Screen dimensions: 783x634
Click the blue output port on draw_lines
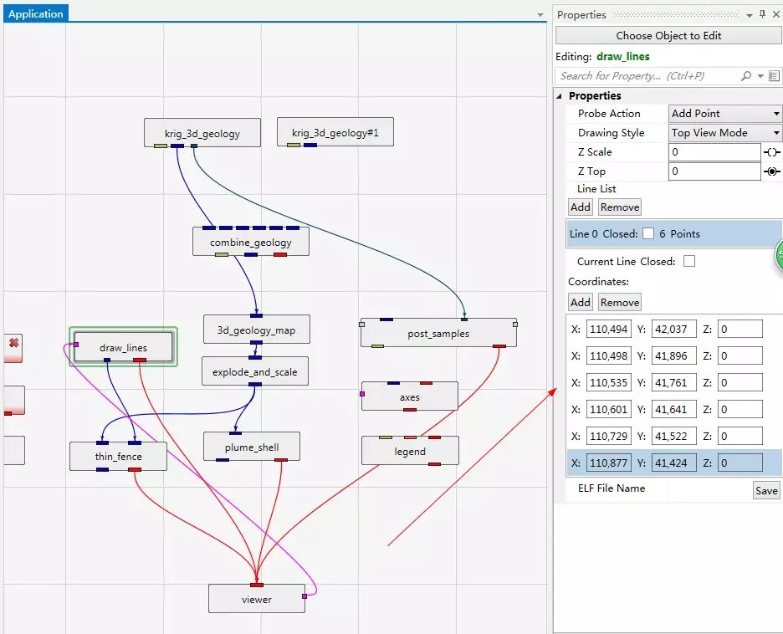coord(107,360)
